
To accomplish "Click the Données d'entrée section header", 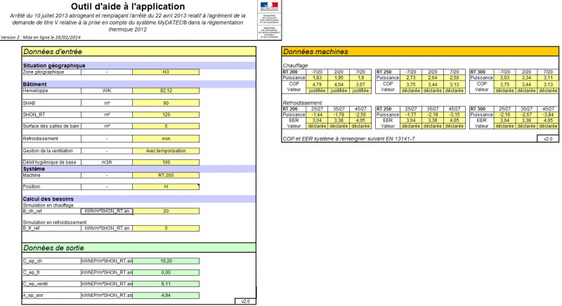I will (x=139, y=51).
